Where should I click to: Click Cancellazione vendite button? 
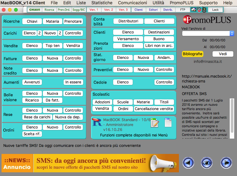154,109
